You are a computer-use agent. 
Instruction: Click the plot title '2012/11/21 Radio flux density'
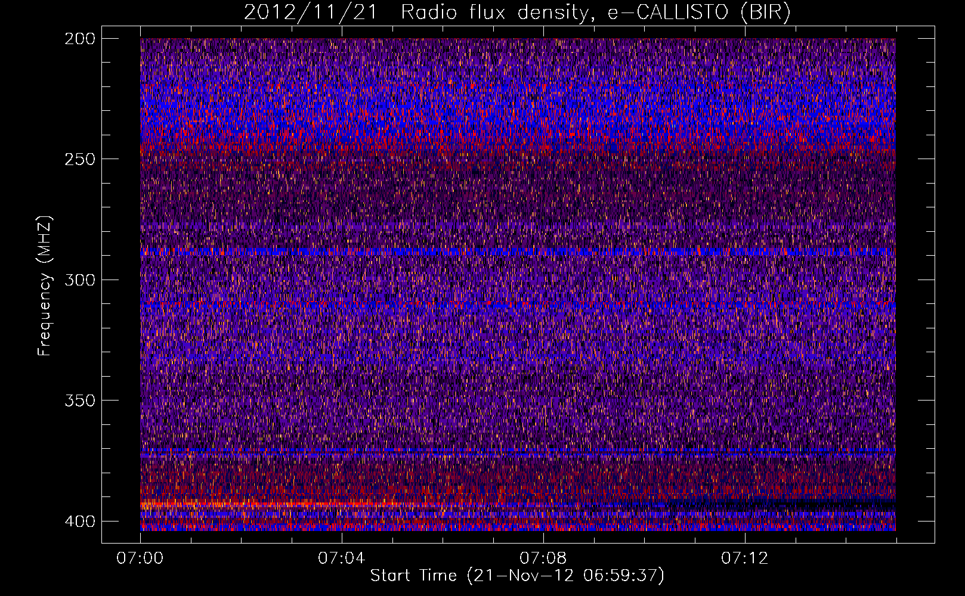tap(517, 13)
